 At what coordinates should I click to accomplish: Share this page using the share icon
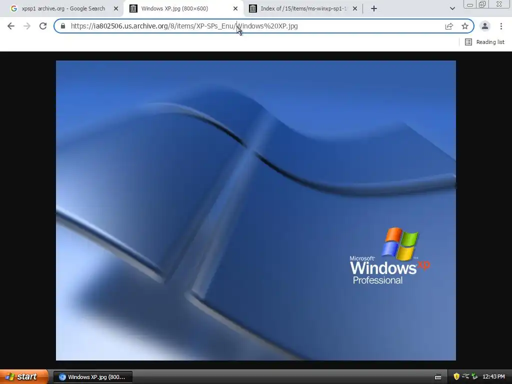pos(449,26)
